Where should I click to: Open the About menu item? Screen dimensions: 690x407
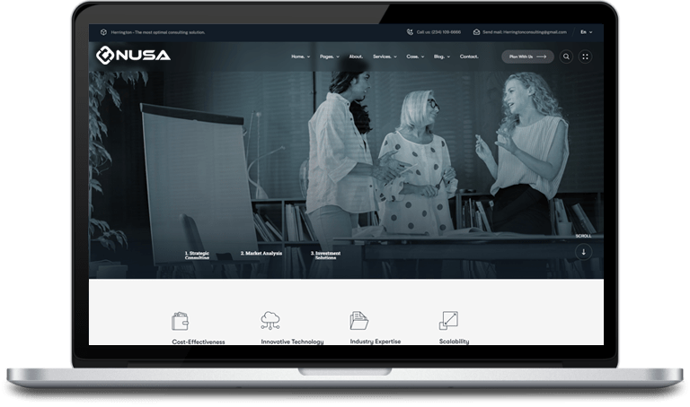(356, 56)
